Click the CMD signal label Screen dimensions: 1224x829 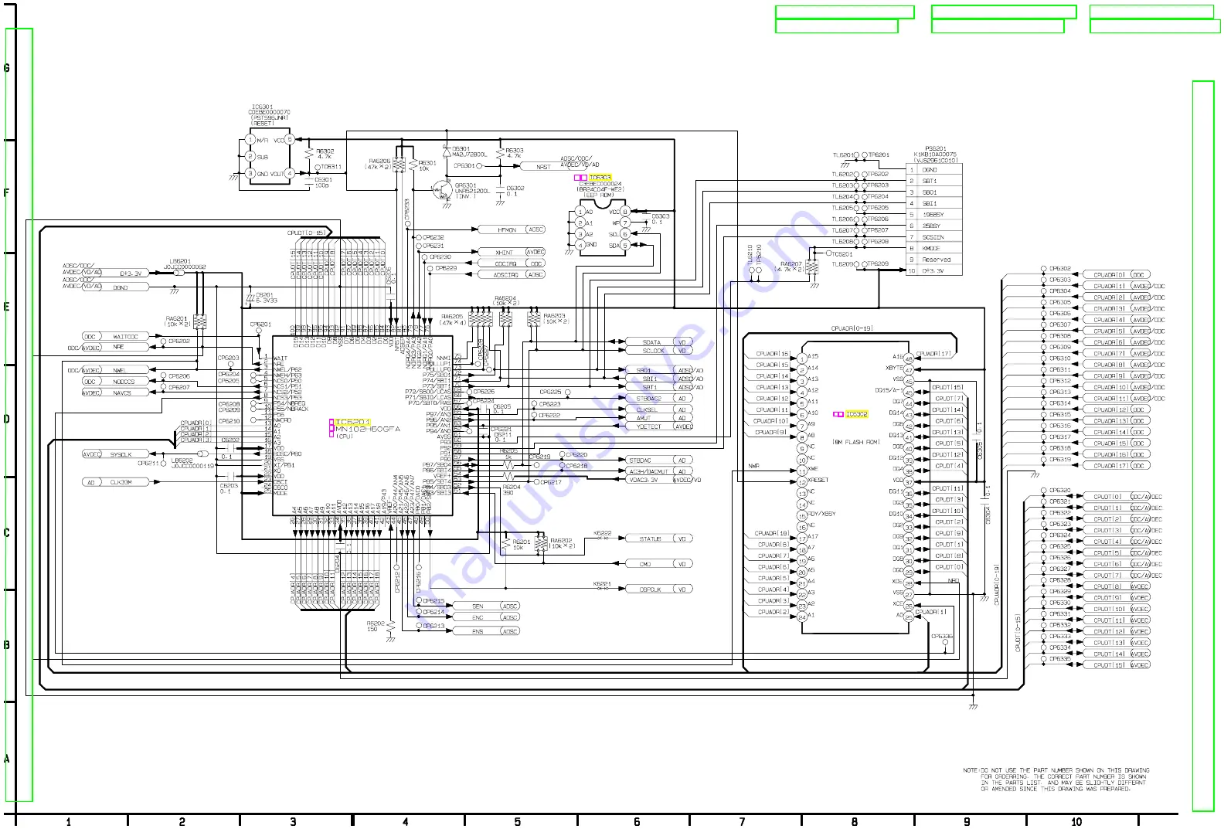[x=645, y=564]
